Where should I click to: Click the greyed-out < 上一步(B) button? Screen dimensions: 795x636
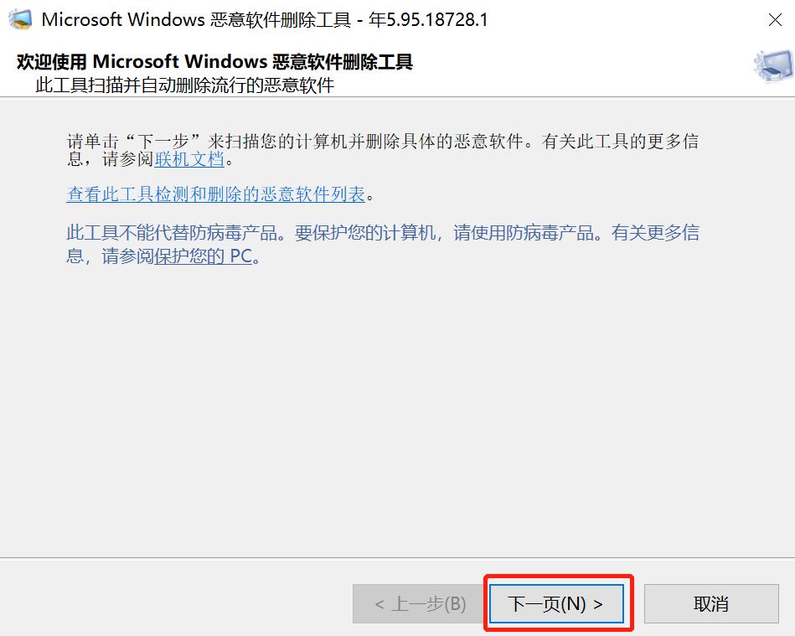pyautogui.click(x=420, y=603)
